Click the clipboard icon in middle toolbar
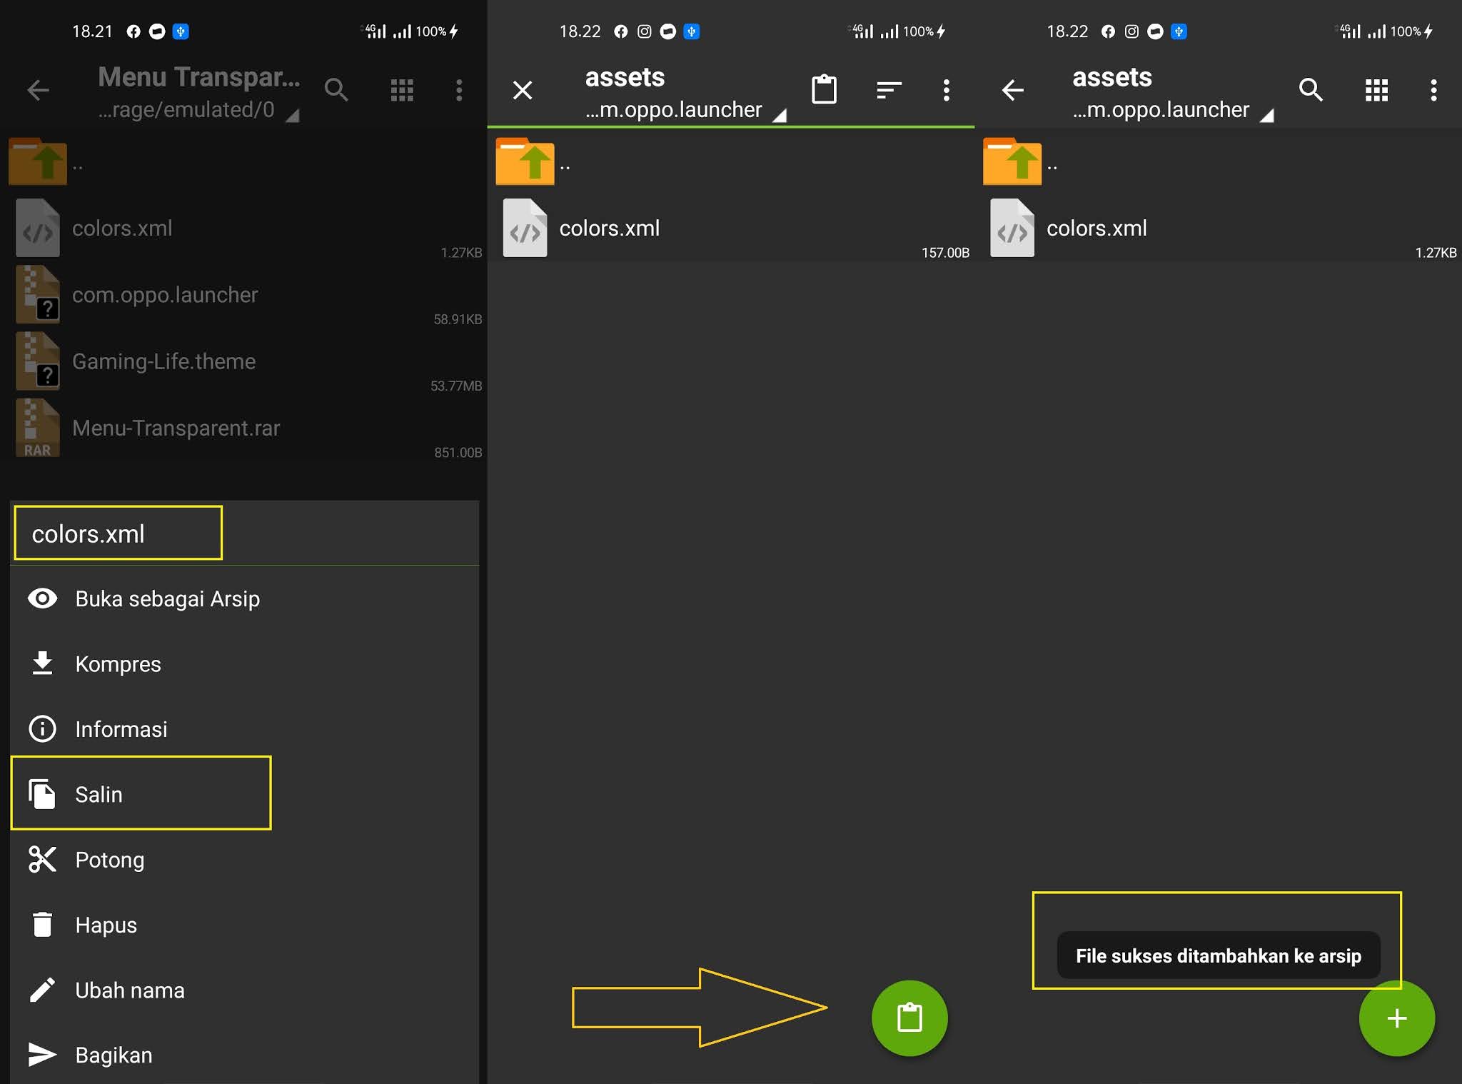The height and width of the screenshot is (1084, 1462). pyautogui.click(x=824, y=90)
